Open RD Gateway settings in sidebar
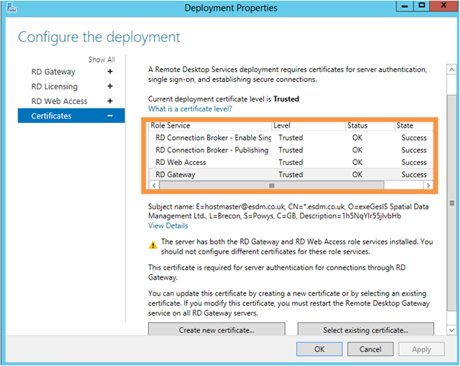The image size is (460, 366). 53,72
